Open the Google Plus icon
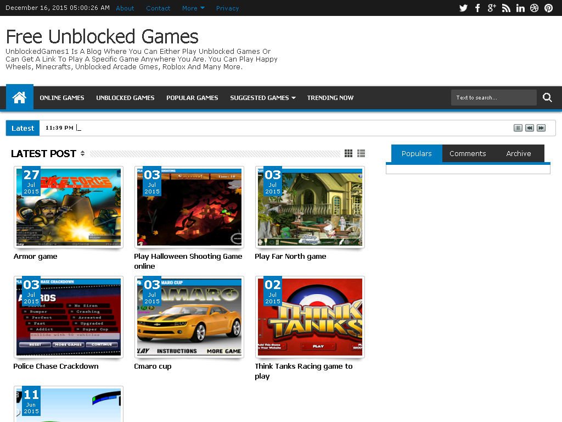562x422 pixels. coord(492,8)
